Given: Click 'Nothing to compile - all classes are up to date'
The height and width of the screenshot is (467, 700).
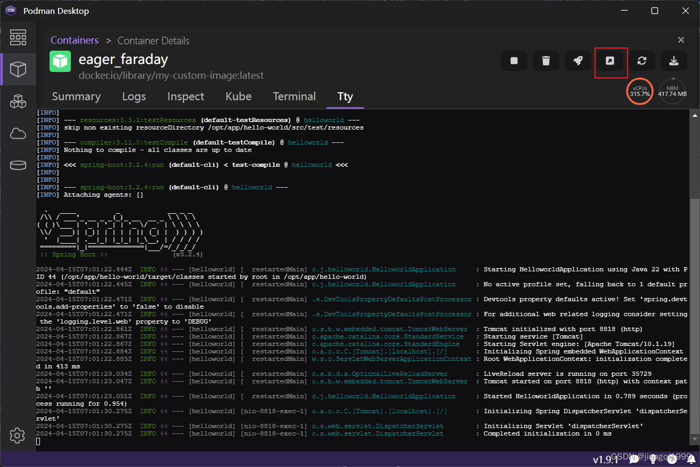Looking at the screenshot, I should (x=158, y=150).
